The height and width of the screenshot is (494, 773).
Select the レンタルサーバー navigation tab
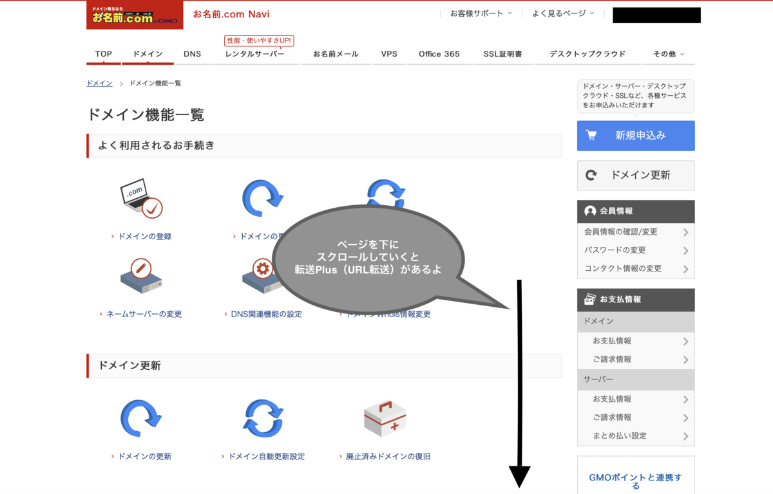pos(255,54)
